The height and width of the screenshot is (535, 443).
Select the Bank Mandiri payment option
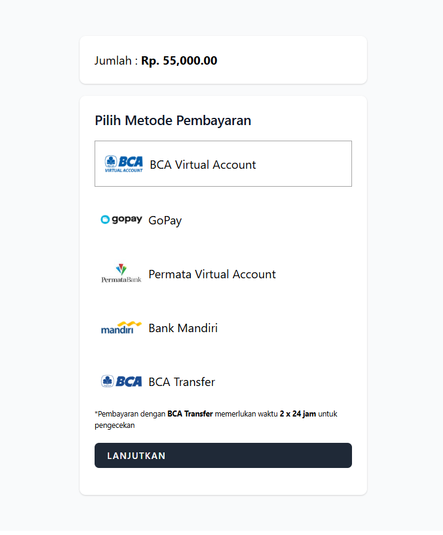click(x=183, y=328)
